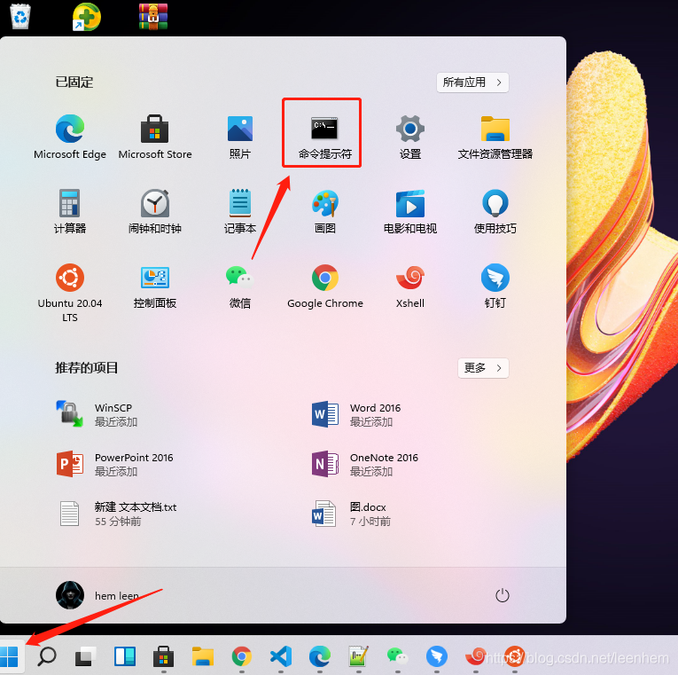Open Widgets panel on taskbar
The image size is (678, 675).
(x=125, y=657)
